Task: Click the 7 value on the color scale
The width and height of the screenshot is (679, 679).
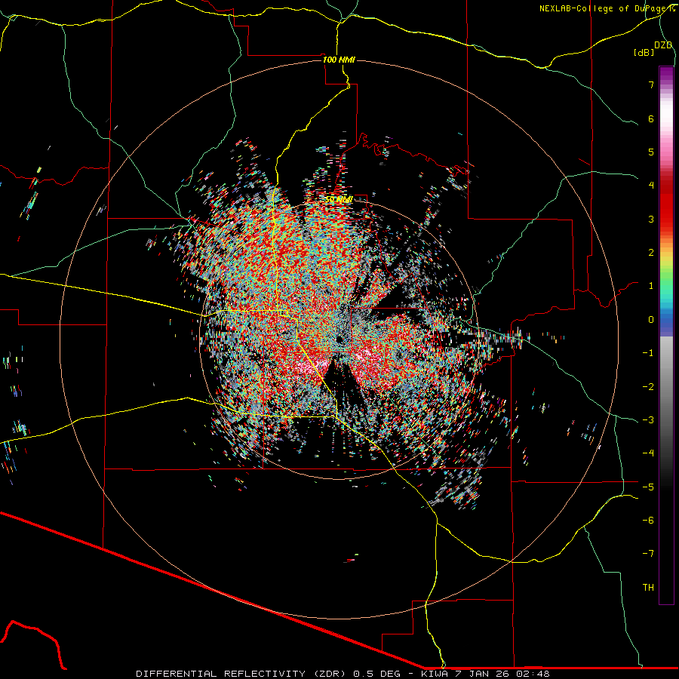Action: (651, 84)
